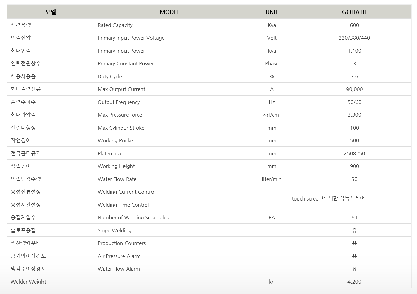Image resolution: width=417 pixels, height=294 pixels.
Task: Click the Output Frequency label
Action: (118, 102)
